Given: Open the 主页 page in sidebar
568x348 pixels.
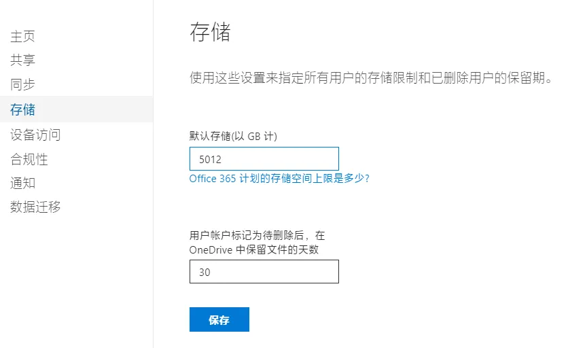Looking at the screenshot, I should (x=22, y=37).
